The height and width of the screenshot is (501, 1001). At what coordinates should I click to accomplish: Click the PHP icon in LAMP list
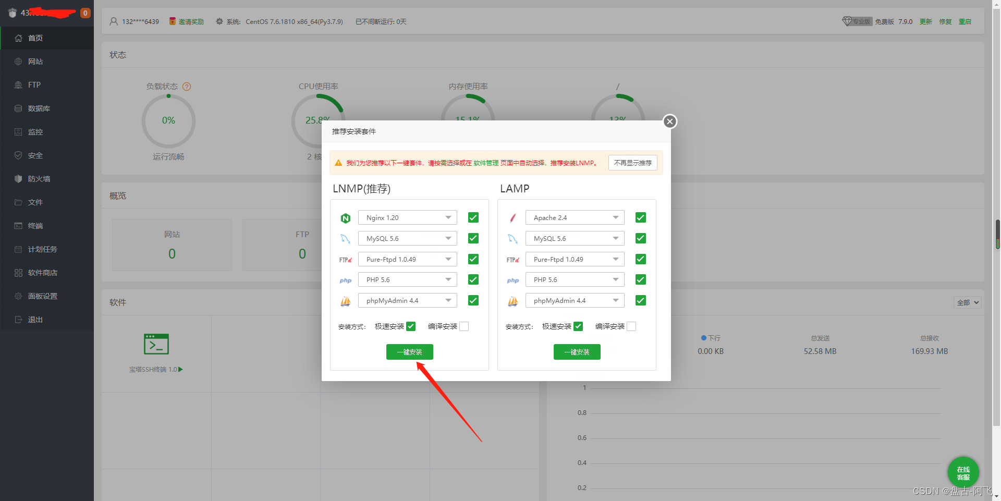pyautogui.click(x=513, y=280)
